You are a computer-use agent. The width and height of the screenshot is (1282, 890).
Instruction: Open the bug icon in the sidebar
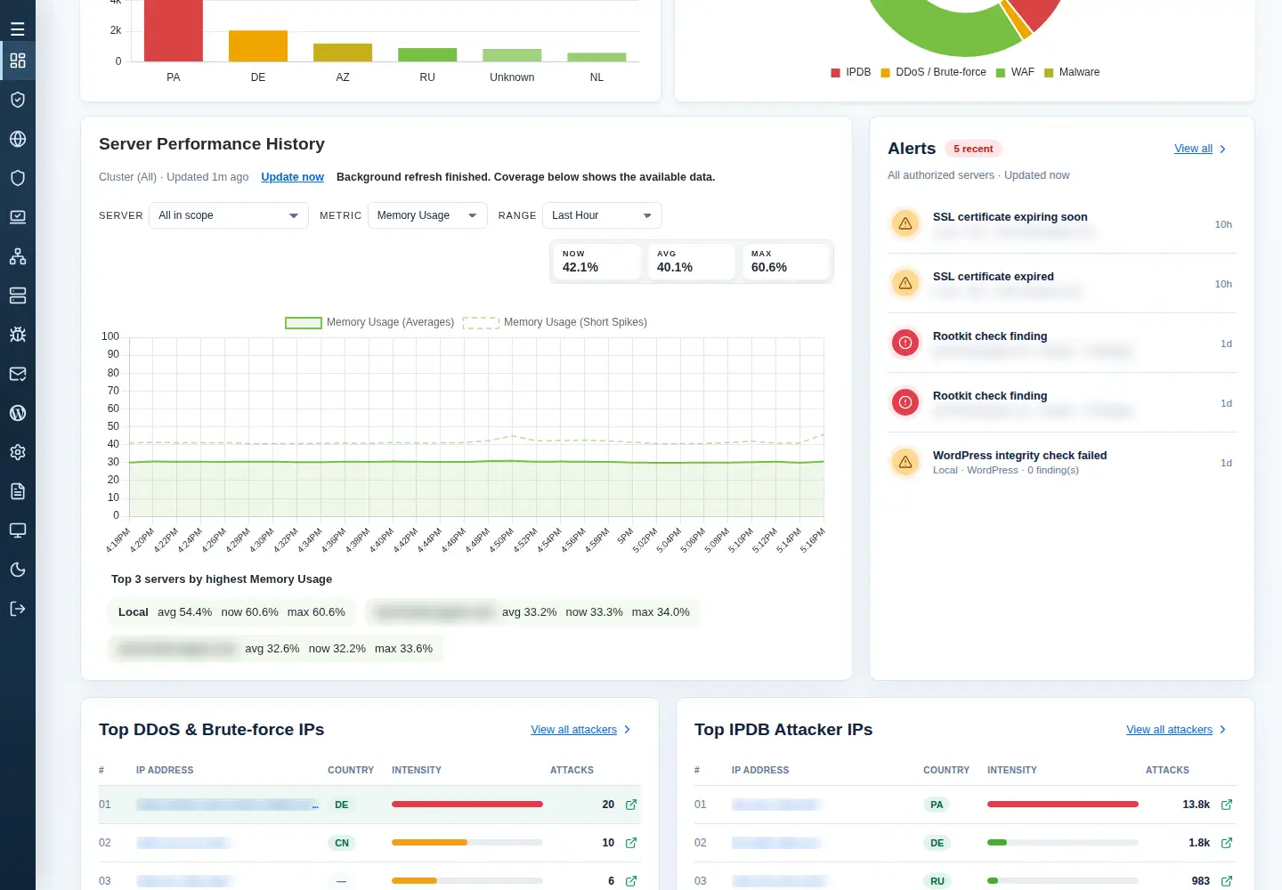[18, 335]
